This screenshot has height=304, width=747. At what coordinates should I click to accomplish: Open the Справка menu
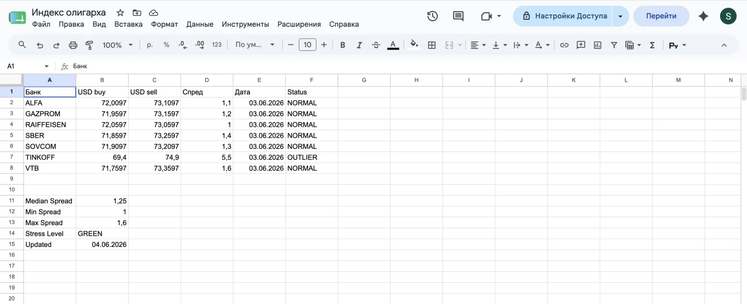click(344, 24)
